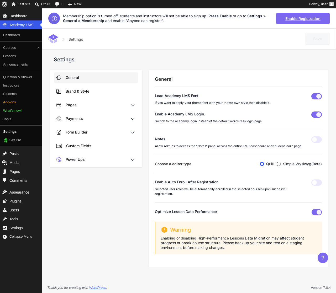Open the Custom Fields settings section

(x=96, y=146)
